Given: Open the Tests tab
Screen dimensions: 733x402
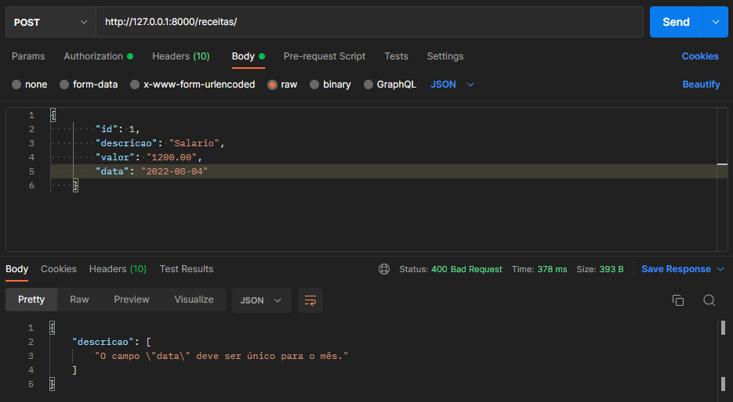Looking at the screenshot, I should [396, 56].
